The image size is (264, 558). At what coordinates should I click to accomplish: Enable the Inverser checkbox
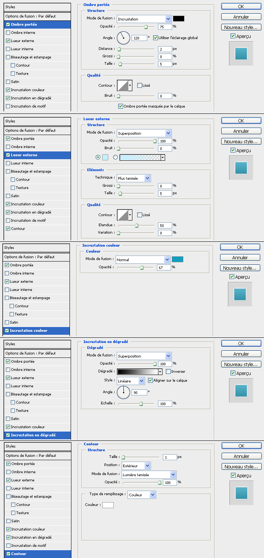point(168,372)
